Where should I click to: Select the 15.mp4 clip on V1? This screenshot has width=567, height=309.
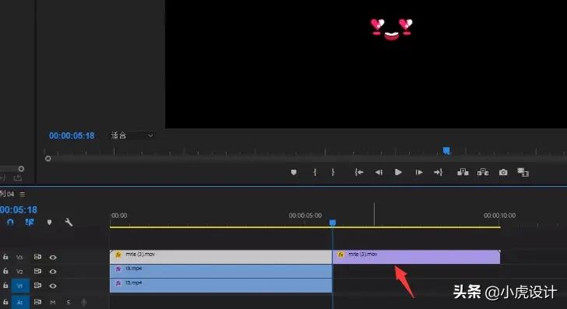coord(221,286)
